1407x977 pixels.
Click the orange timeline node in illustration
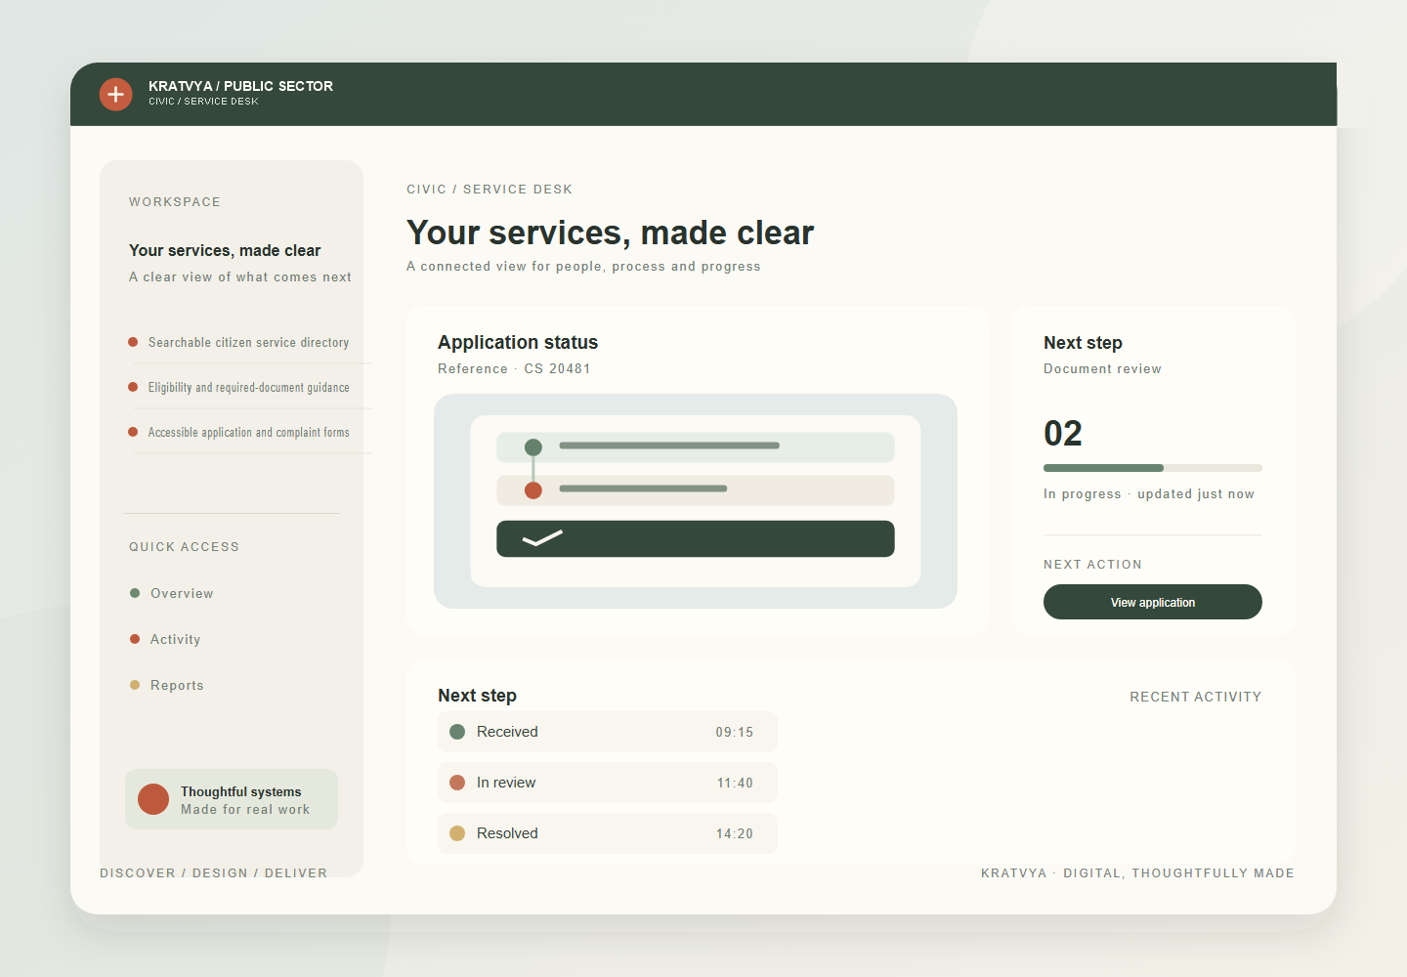[x=533, y=490]
